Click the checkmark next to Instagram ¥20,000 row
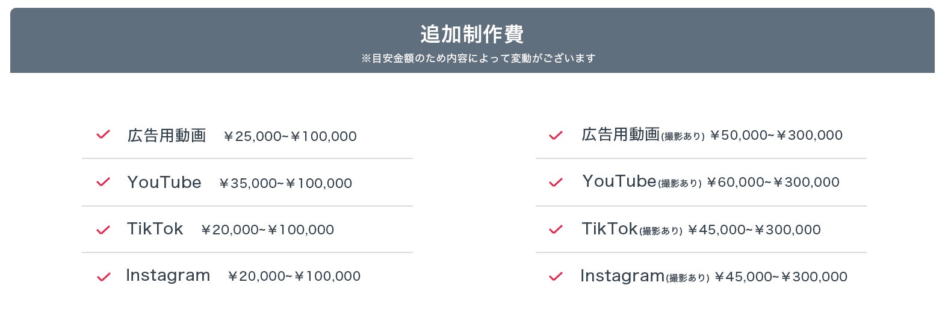Screen dimensions: 948x335 (x=104, y=277)
